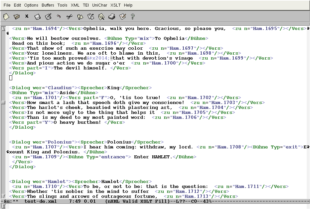The image size is (310, 209).
Task: Click the paste icon in toolbar
Action: [91, 16]
